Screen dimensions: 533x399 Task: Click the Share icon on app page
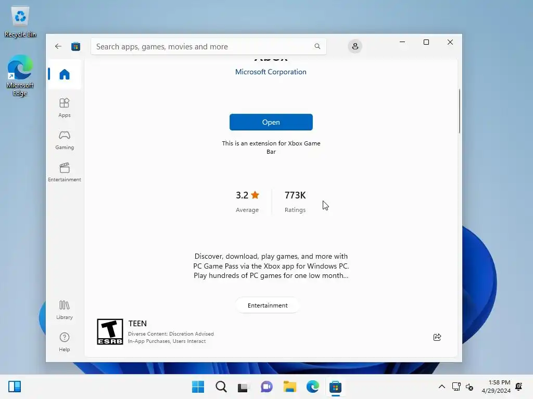[437, 337]
